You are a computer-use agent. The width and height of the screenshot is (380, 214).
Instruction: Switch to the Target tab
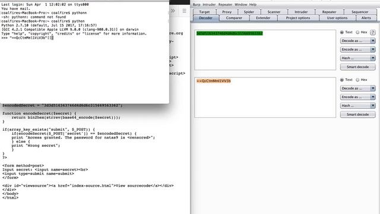(x=204, y=12)
